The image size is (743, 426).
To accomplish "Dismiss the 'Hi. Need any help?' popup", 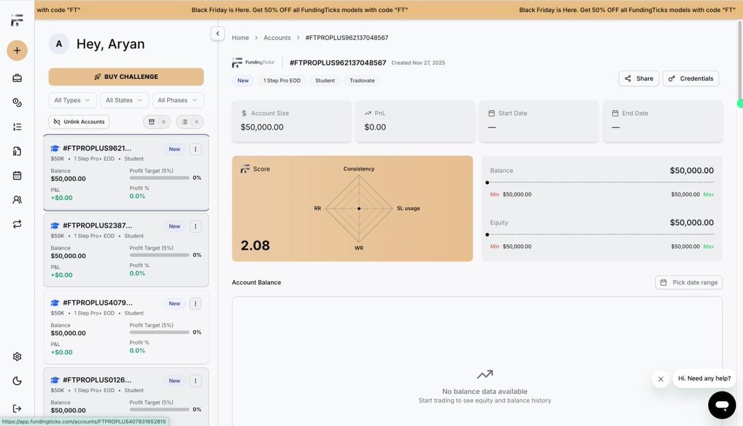I will (x=661, y=379).
